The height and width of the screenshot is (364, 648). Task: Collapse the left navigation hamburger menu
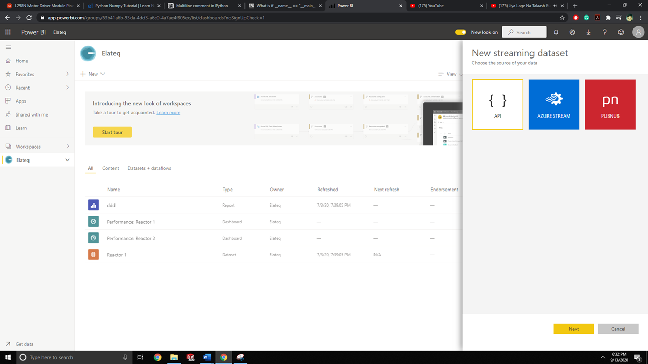8,47
